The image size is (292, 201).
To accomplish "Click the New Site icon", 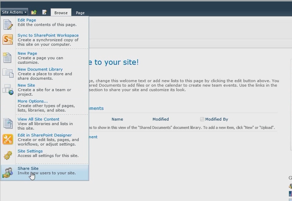I will 8,89.
